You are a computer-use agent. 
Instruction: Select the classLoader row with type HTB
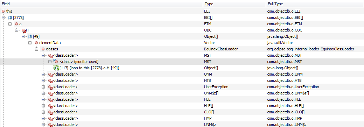(182, 80)
